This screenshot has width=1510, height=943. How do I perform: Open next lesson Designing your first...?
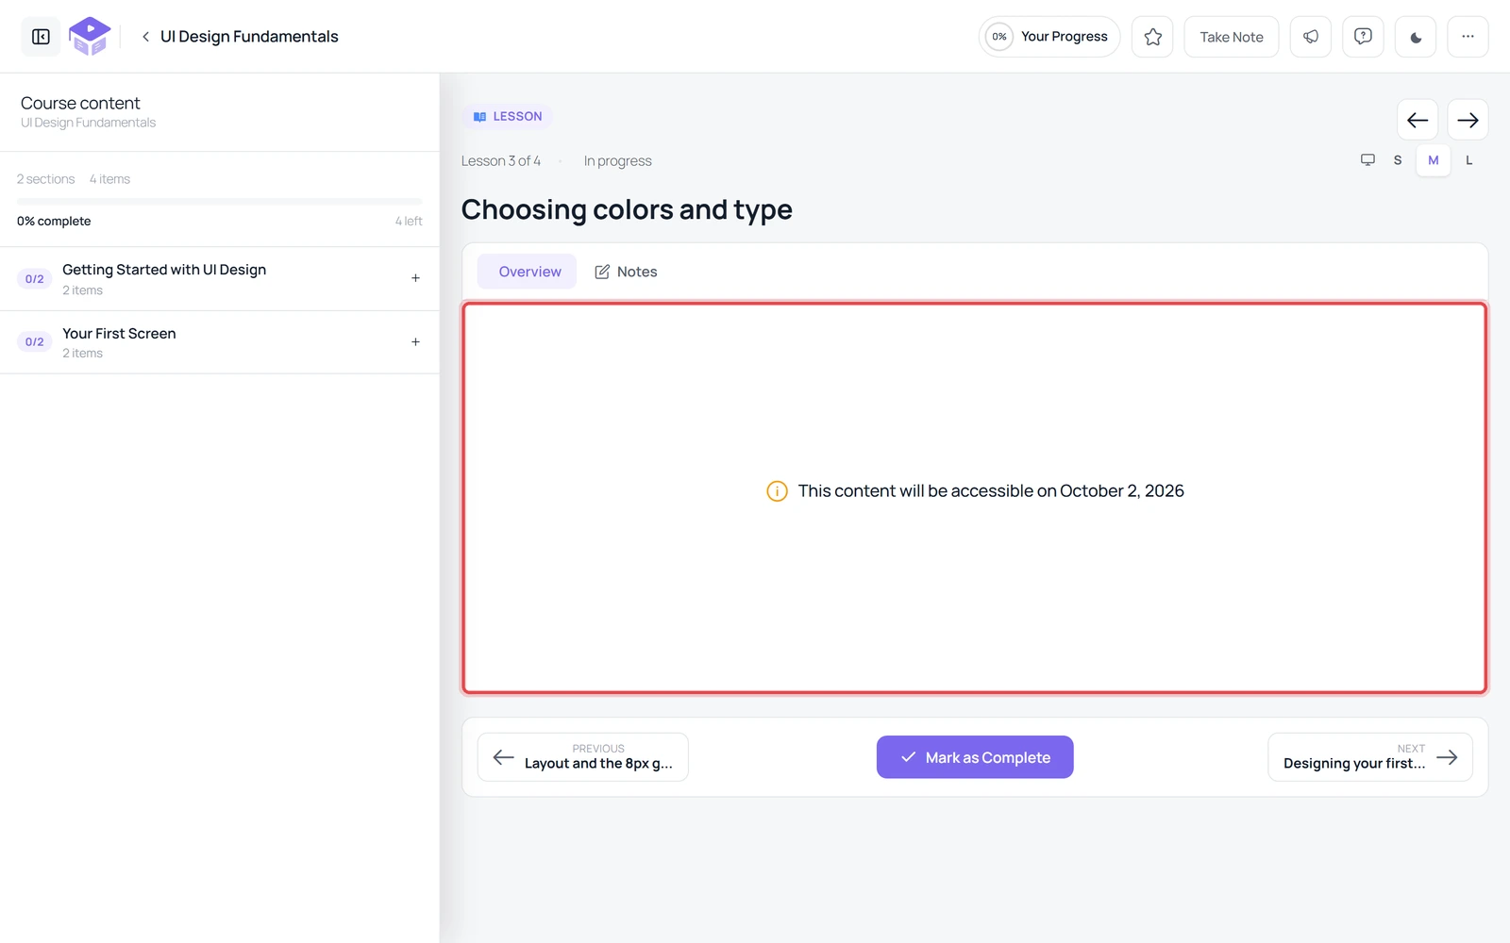(x=1370, y=757)
